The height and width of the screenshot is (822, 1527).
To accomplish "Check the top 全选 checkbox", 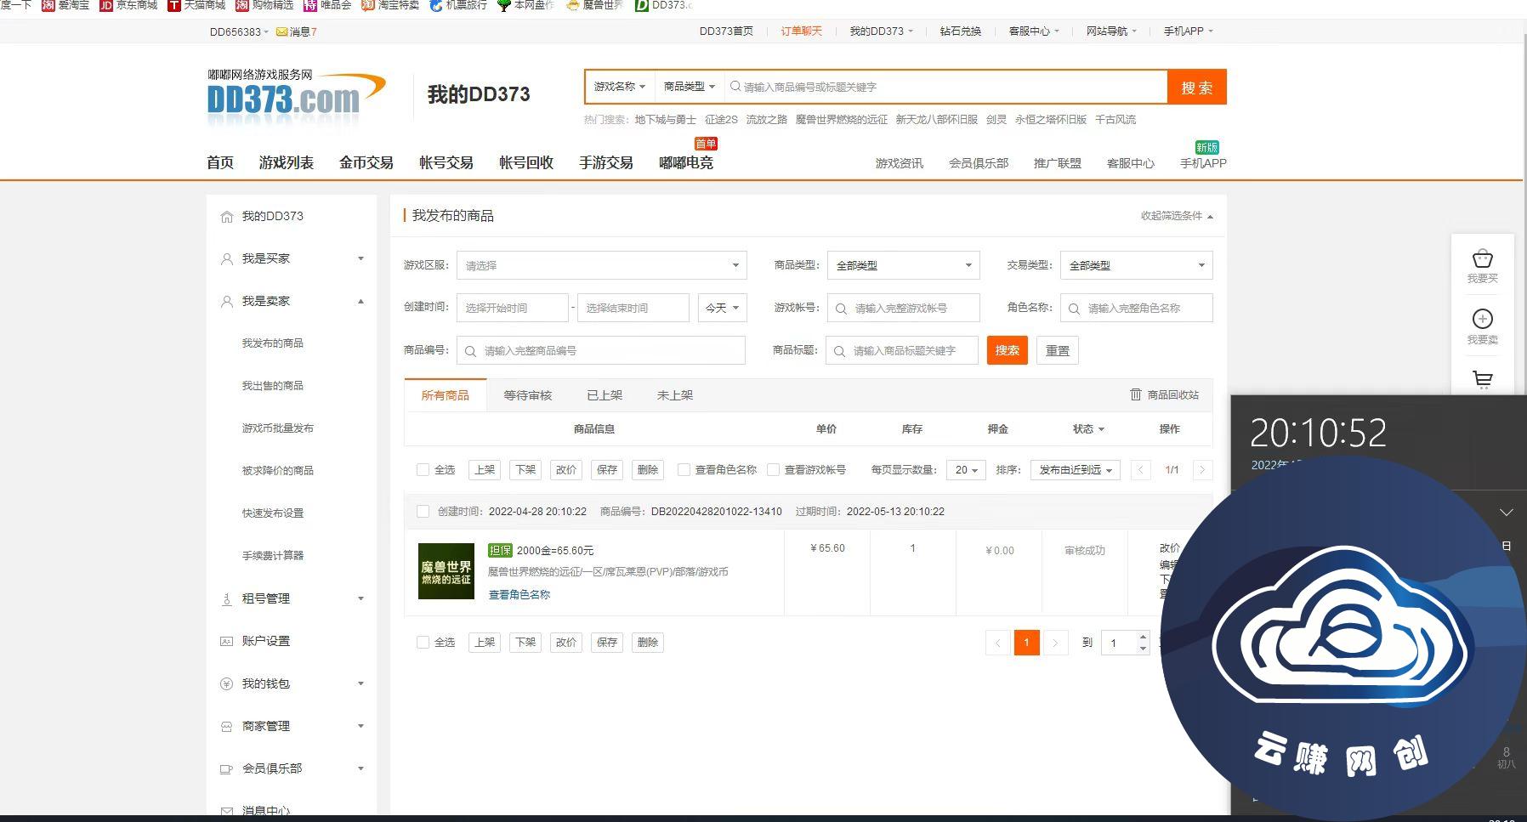I will click(423, 470).
